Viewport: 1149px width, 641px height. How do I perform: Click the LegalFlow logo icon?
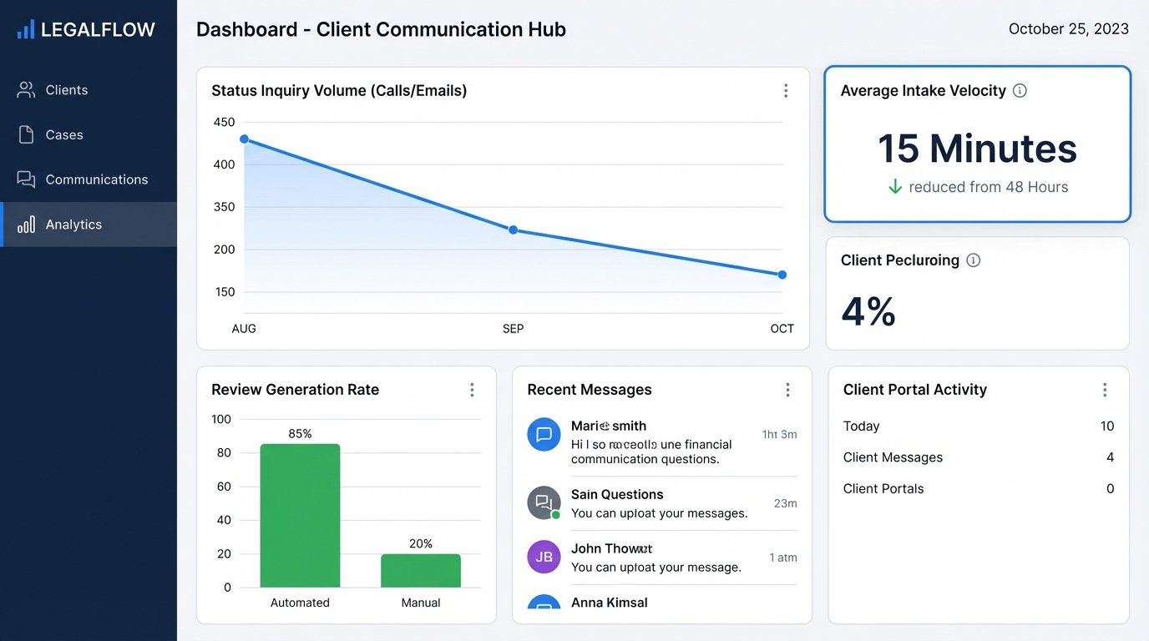[25, 28]
